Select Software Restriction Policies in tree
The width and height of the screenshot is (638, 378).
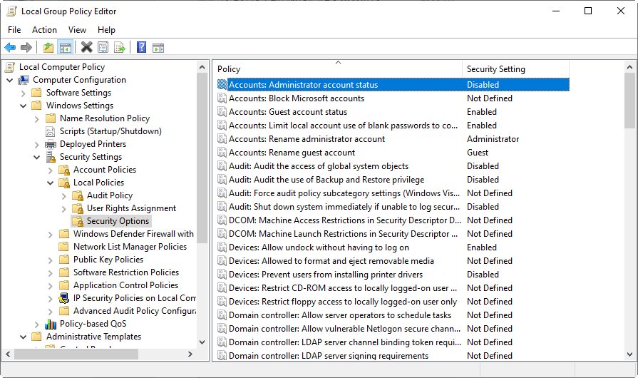[125, 272]
